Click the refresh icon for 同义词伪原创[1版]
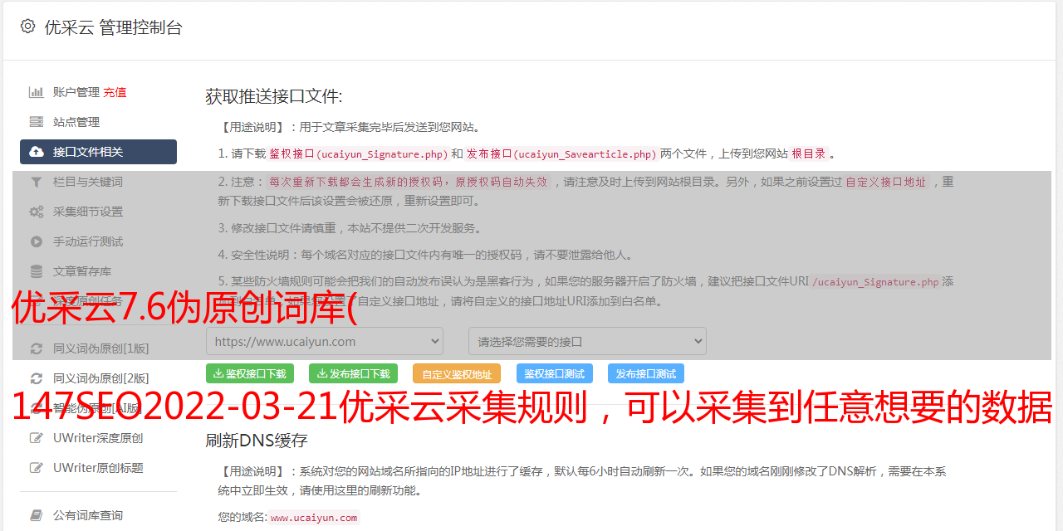Screen dimensions: 1063x531 37,348
